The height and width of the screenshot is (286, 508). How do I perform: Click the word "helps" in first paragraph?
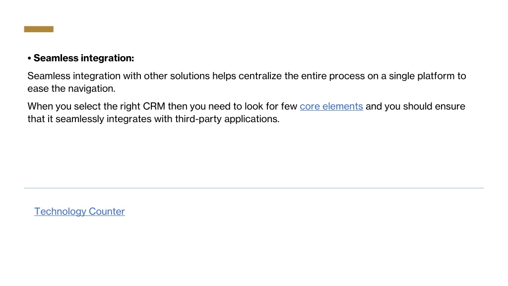224,76
